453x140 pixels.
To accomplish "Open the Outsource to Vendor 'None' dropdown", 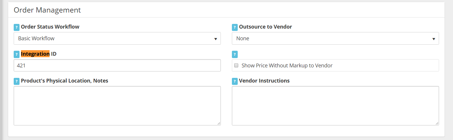I will point(335,38).
